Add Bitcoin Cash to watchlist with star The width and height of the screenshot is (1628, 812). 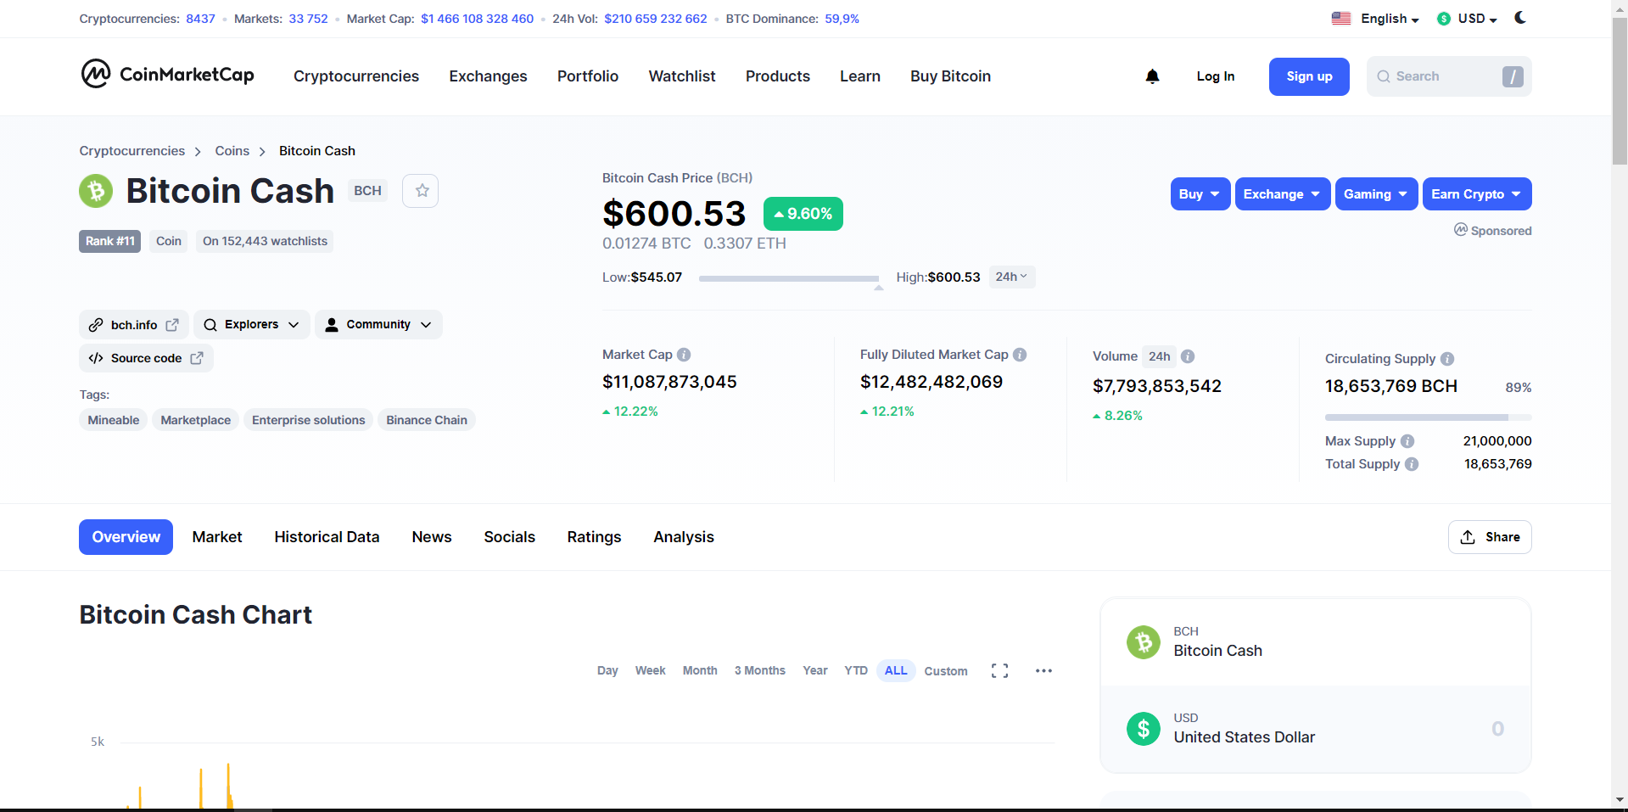coord(422,191)
